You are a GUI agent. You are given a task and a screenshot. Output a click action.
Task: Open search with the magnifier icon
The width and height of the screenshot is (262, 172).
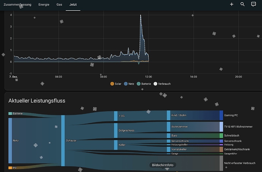pos(243,4)
